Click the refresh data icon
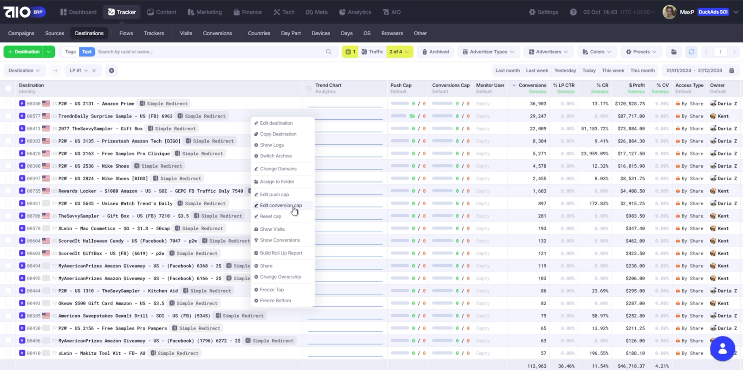 coord(691,52)
